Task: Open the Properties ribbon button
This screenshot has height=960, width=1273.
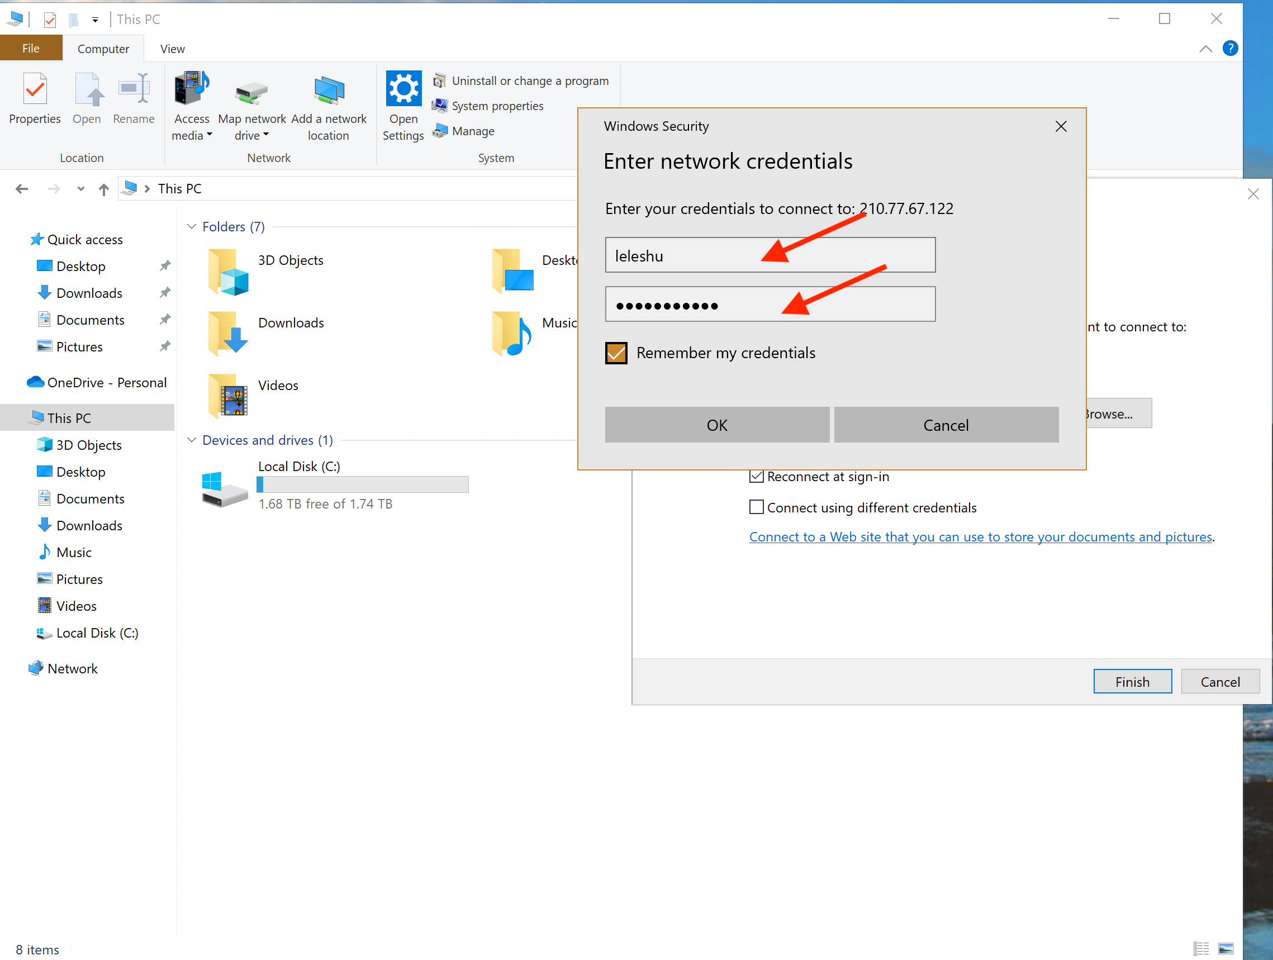Action: (35, 99)
